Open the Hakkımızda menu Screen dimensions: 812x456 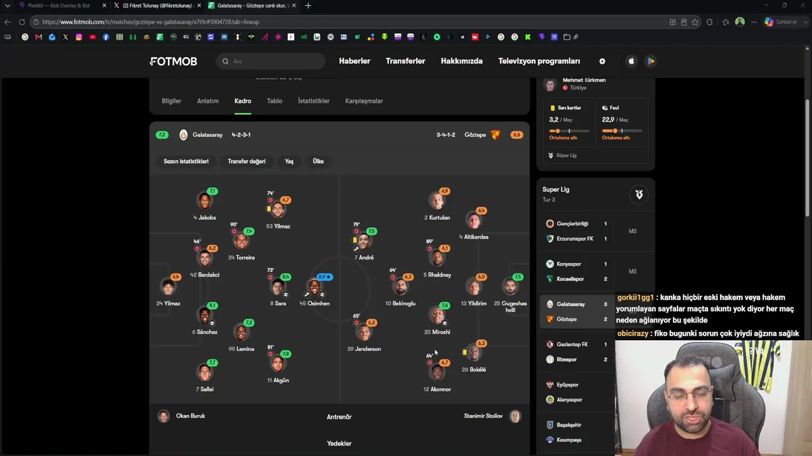[462, 61]
